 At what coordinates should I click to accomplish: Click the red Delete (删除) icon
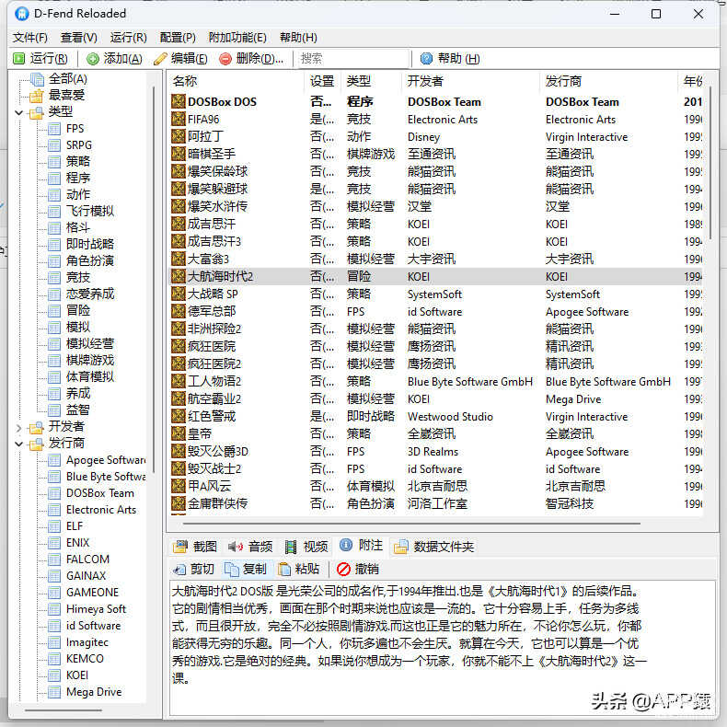pyautogui.click(x=225, y=58)
